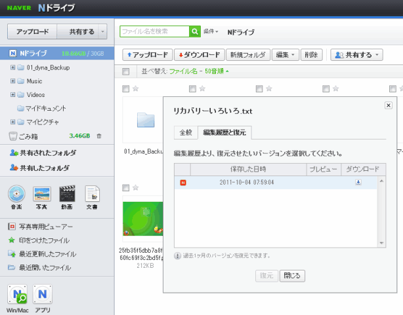Open the green 25fb35f5dbb7a8f image thumbnail
Screen dimensions: 403x315
tap(143, 219)
